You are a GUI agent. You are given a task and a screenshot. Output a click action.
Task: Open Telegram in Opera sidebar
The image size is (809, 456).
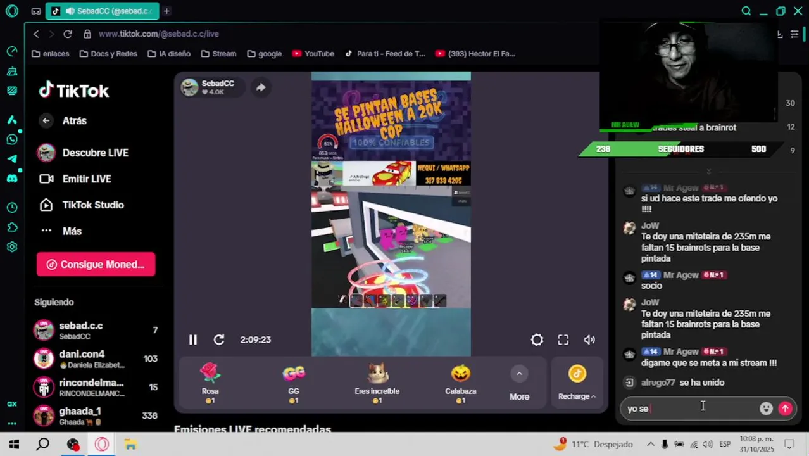click(x=12, y=159)
